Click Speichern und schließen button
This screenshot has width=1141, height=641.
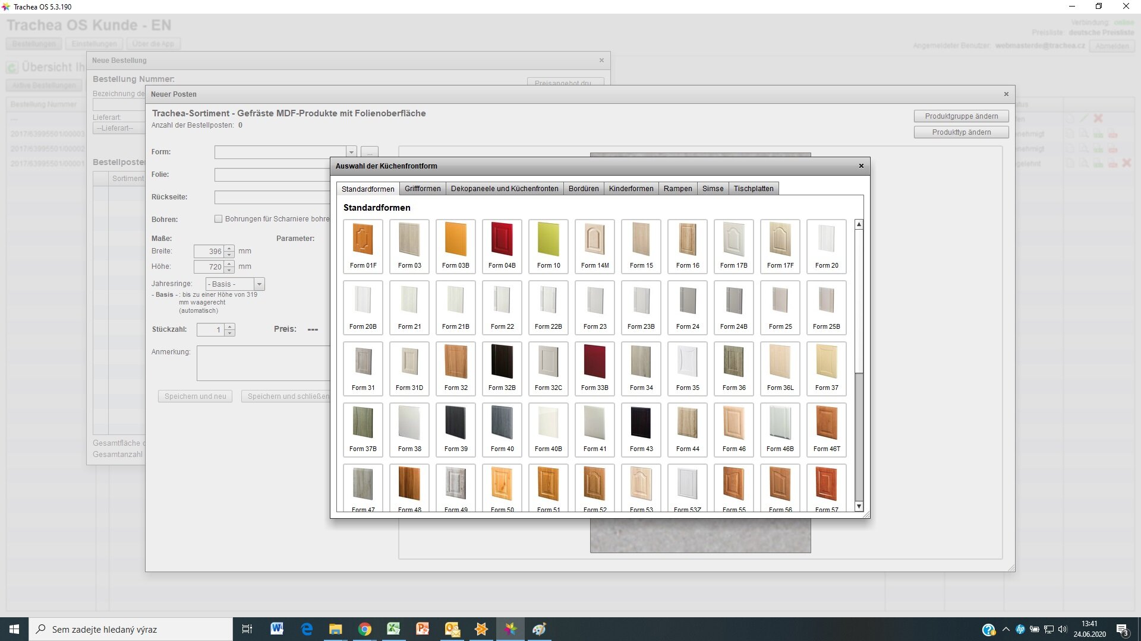click(286, 396)
